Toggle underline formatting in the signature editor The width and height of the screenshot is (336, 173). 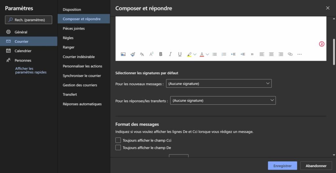(180, 54)
